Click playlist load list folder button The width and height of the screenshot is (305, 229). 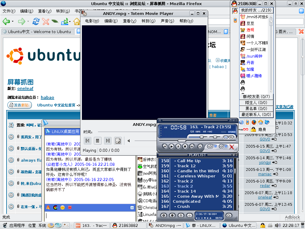click(229, 215)
